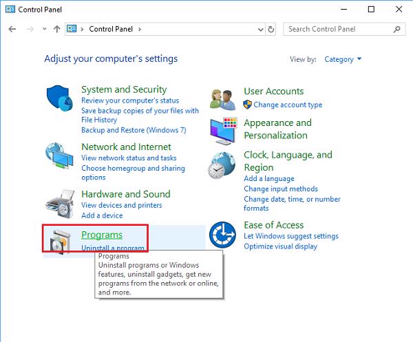Image resolution: width=413 pixels, height=342 pixels.
Task: Open the User Accounts people icon
Action: (x=223, y=100)
